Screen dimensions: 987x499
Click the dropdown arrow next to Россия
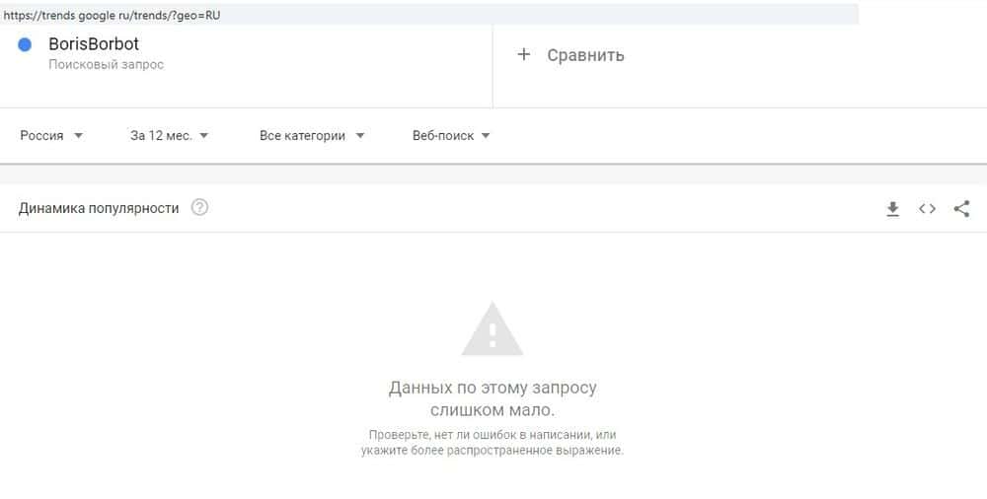coord(78,135)
